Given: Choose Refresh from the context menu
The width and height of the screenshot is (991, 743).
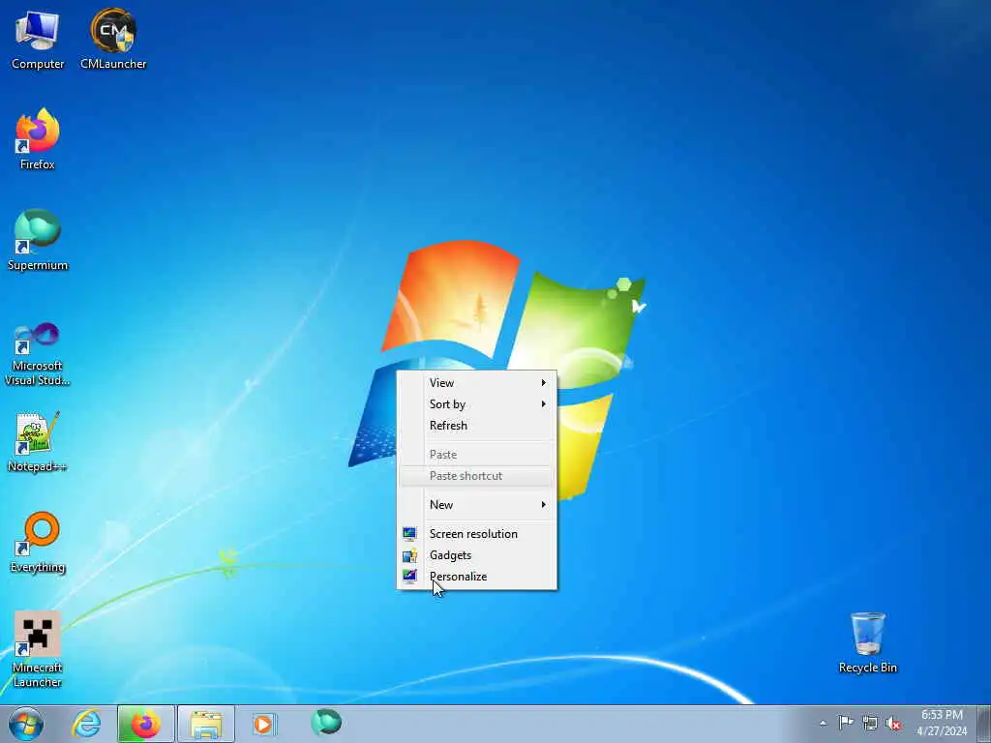Looking at the screenshot, I should point(476,426).
